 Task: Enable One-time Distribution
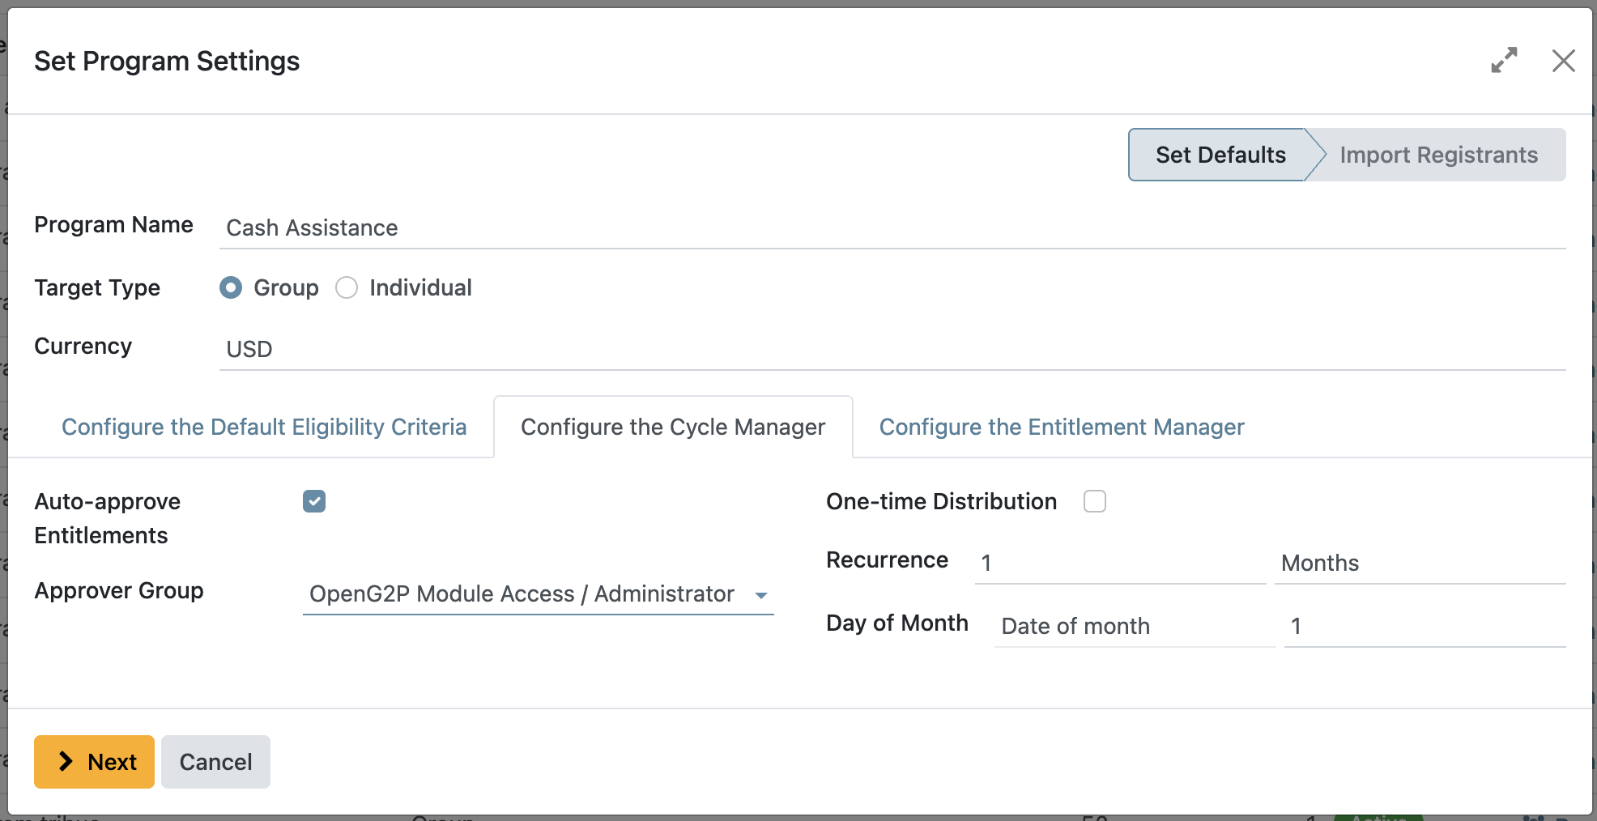(x=1095, y=501)
